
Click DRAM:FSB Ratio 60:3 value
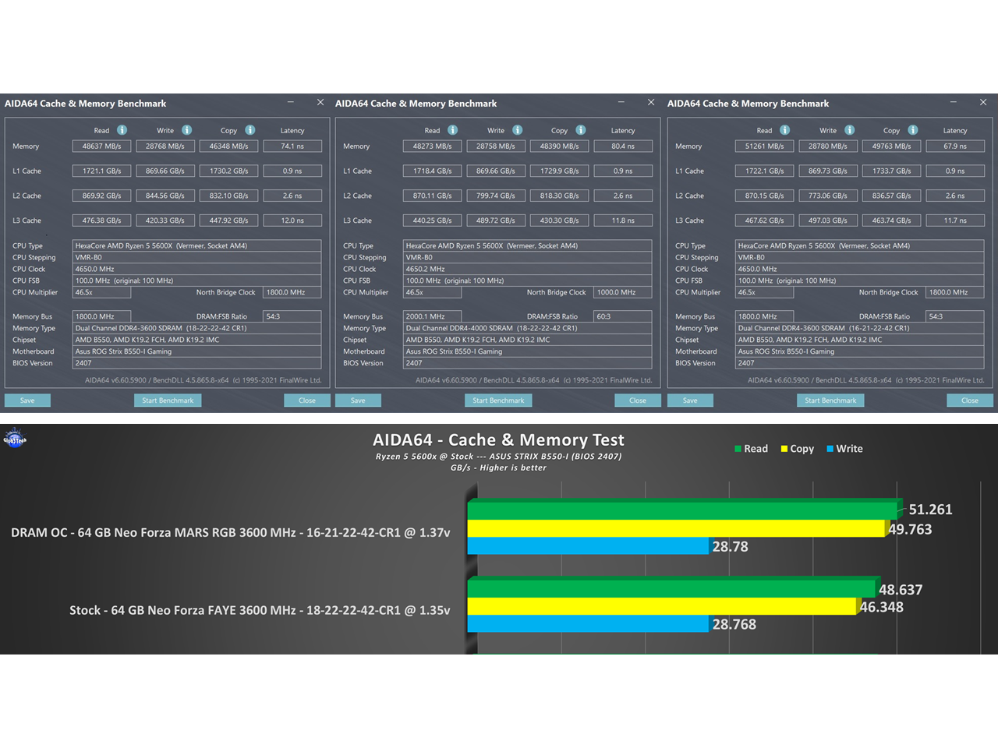pyautogui.click(x=623, y=316)
